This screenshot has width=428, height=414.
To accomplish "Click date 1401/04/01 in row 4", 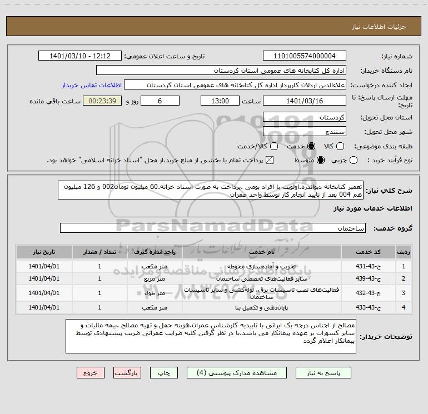I will pos(44,307).
